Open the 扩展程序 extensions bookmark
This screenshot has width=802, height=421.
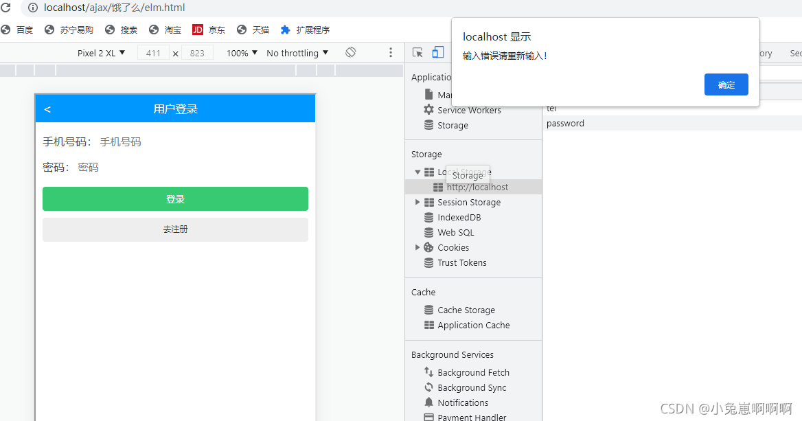306,30
